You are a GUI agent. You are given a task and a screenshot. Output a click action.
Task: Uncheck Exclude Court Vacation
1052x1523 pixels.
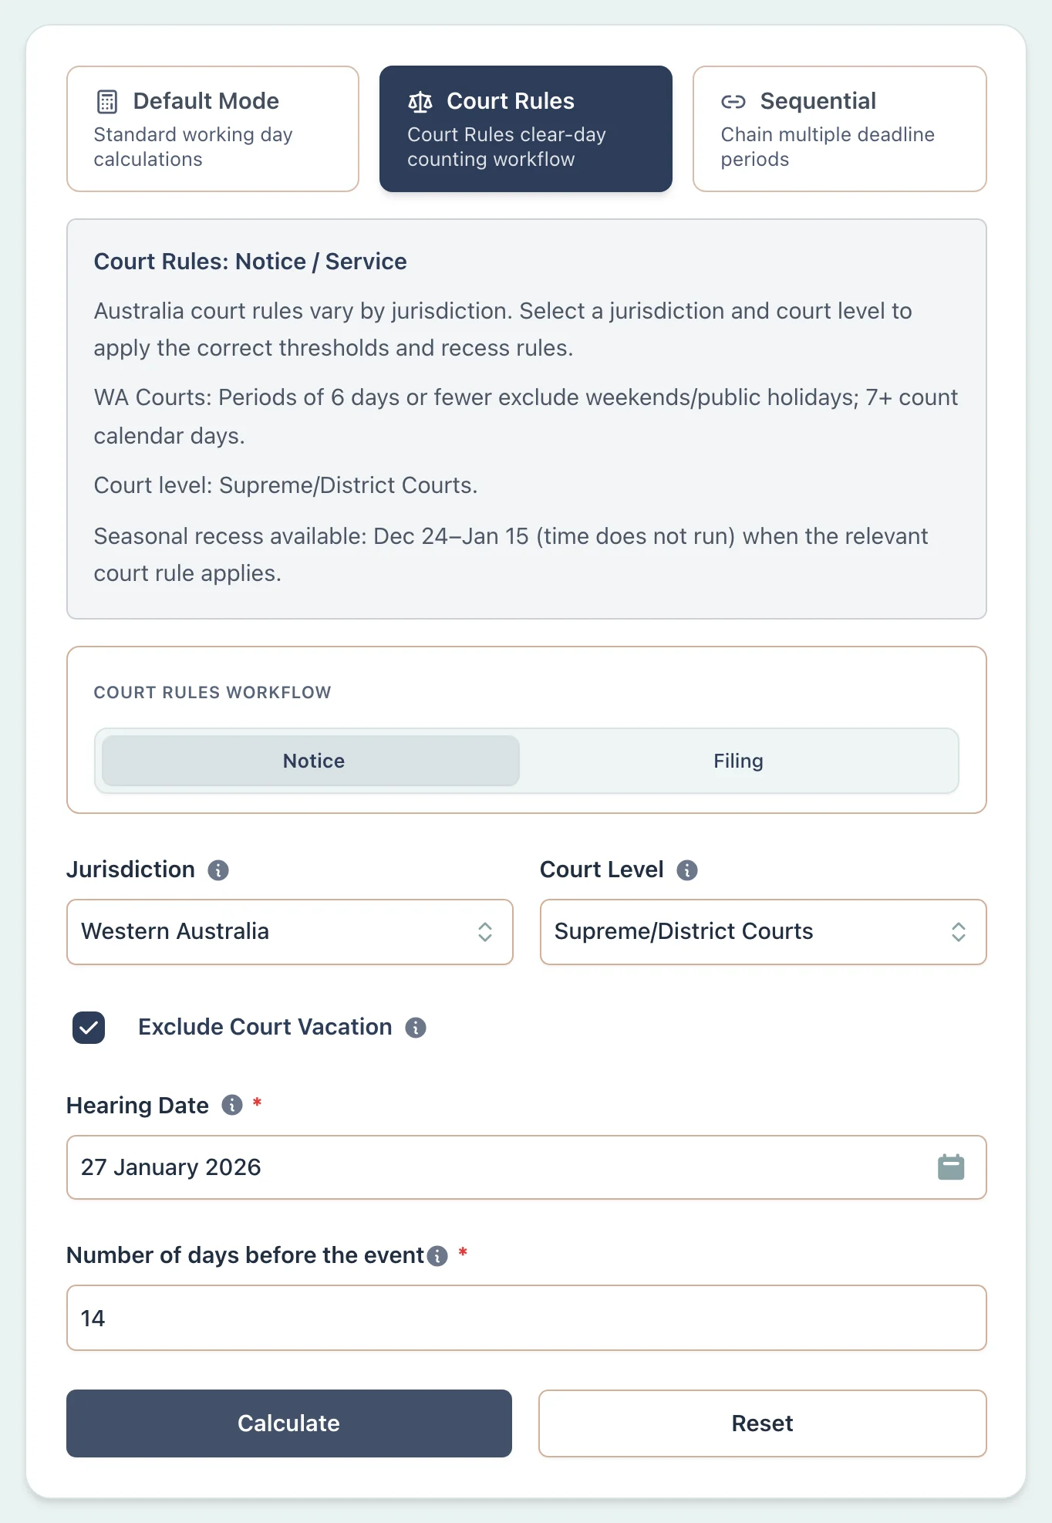(88, 1027)
